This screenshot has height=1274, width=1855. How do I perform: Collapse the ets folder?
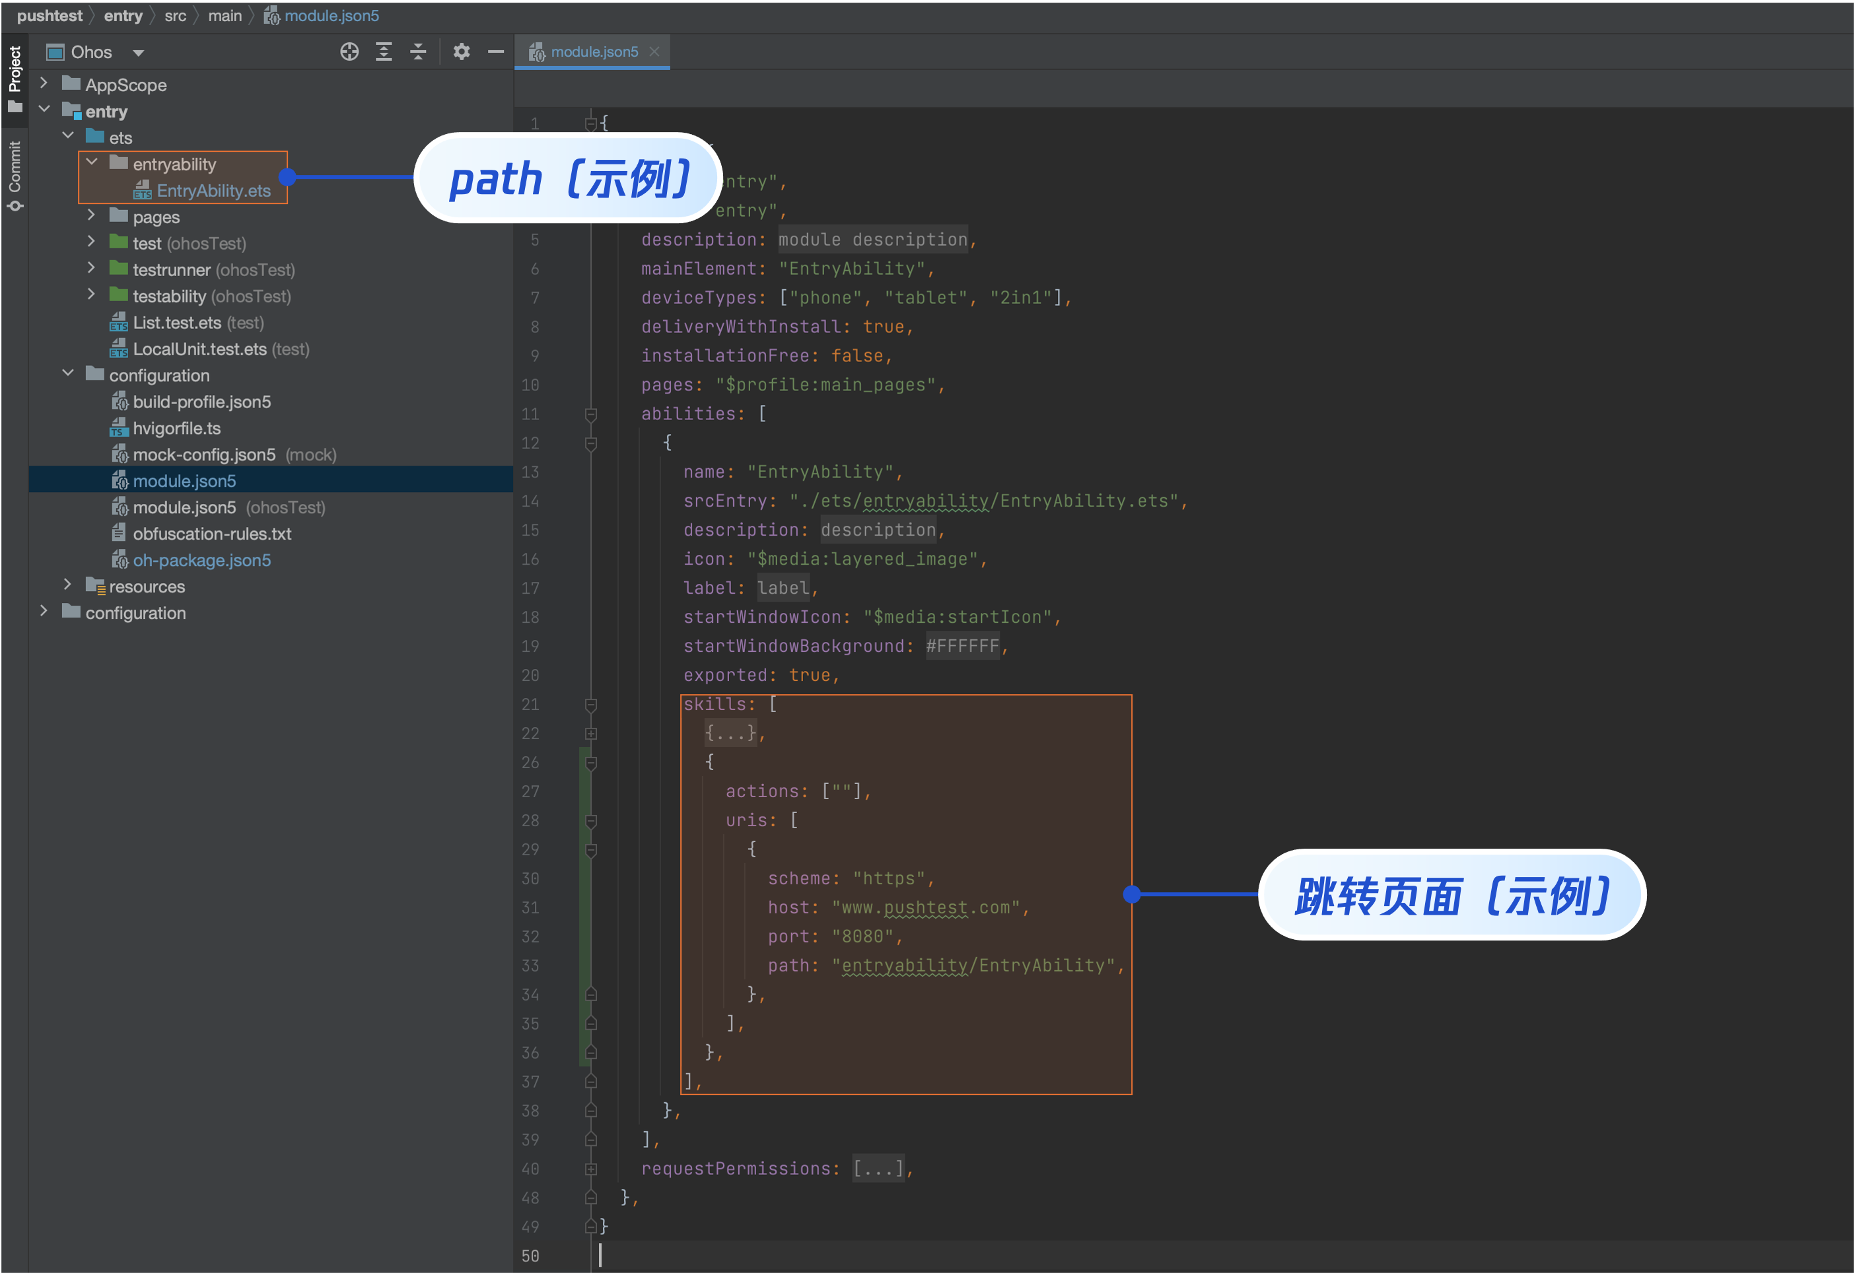coord(68,135)
